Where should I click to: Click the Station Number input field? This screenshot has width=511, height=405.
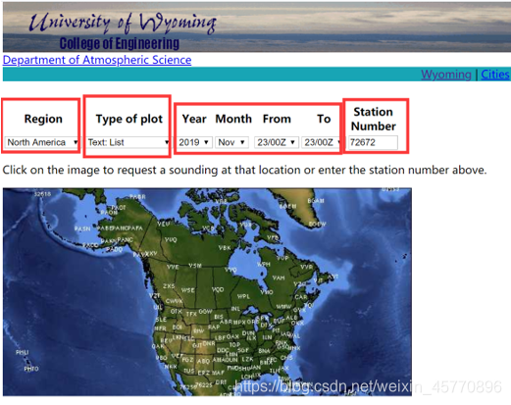(x=373, y=142)
